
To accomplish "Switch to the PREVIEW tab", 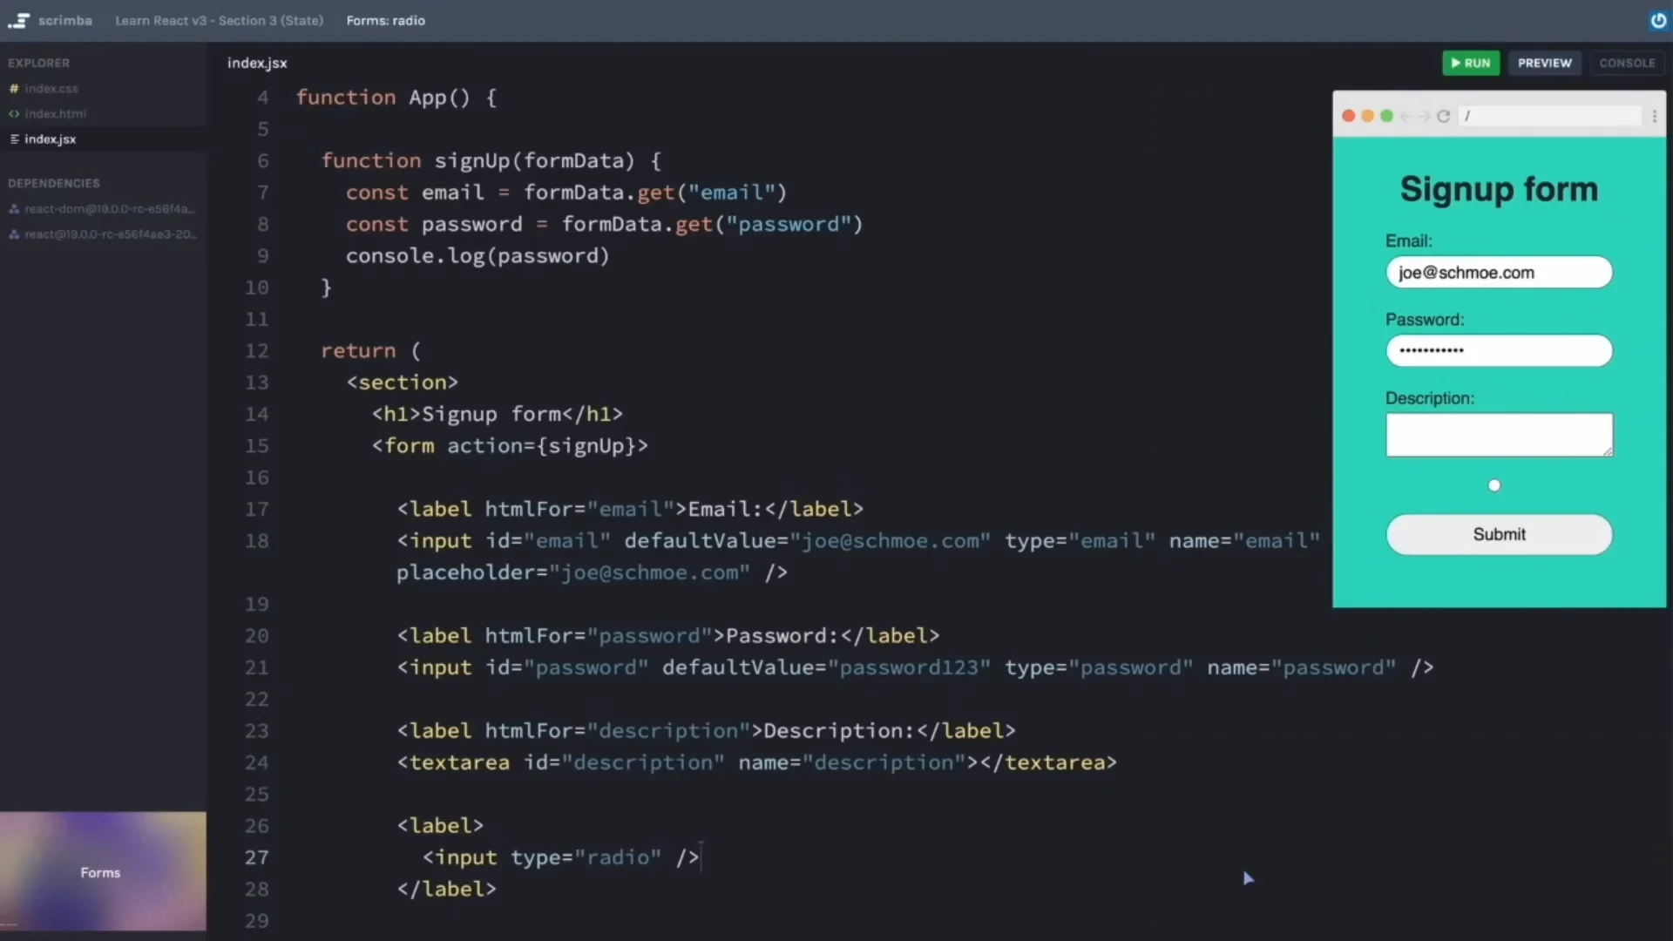I will 1544,63.
